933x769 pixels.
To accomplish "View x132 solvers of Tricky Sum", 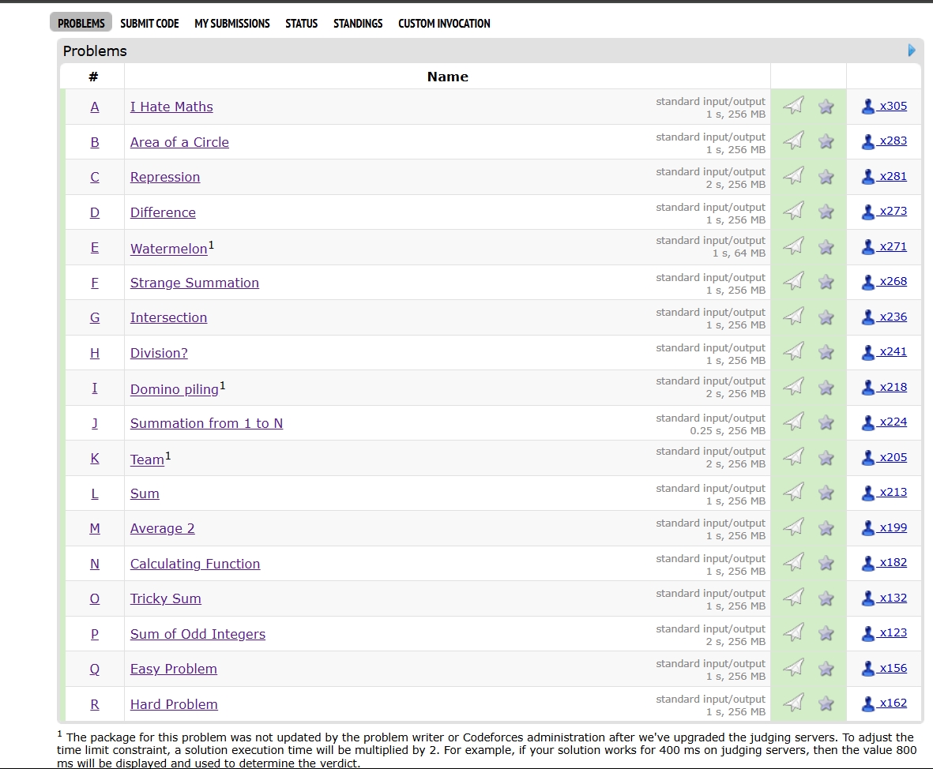I will point(884,598).
